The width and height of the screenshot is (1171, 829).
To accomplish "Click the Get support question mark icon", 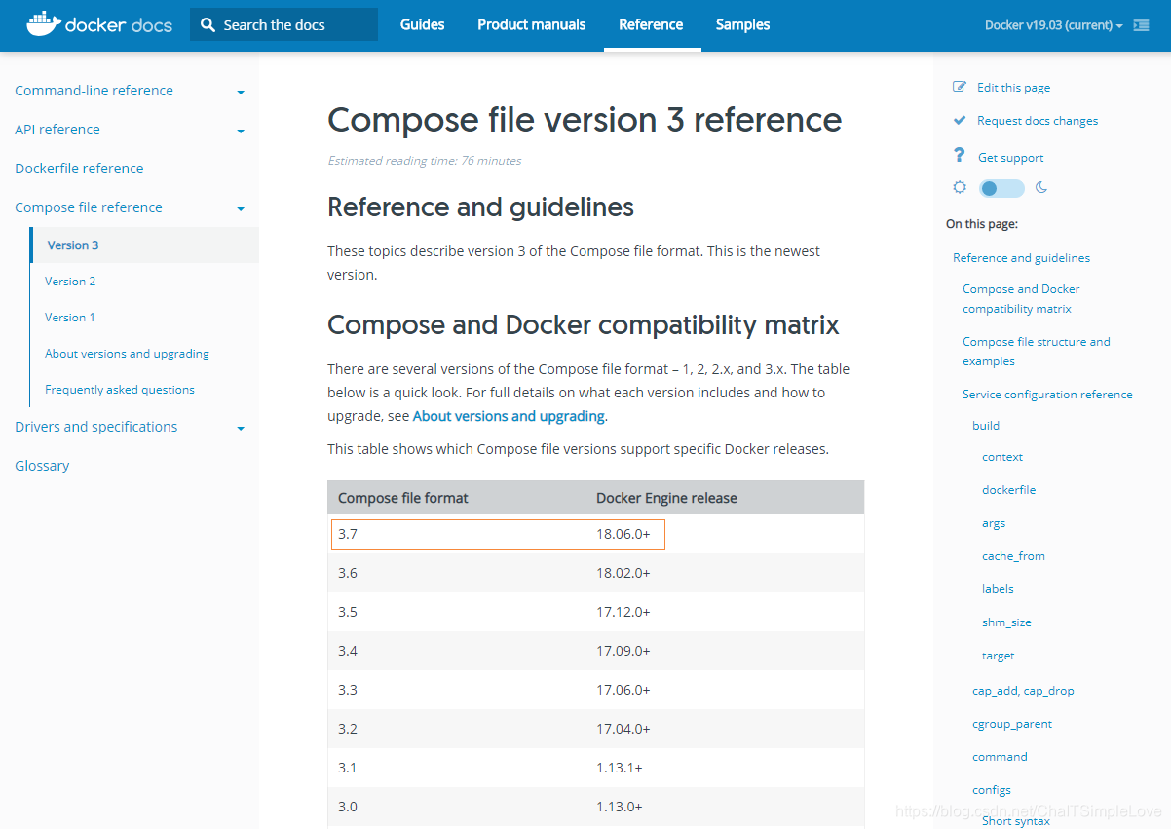I will pos(960,156).
